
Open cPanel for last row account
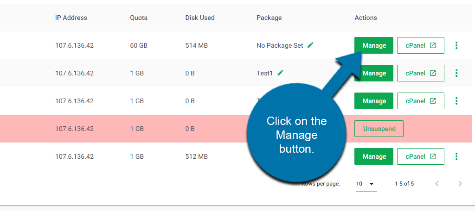[x=421, y=156]
